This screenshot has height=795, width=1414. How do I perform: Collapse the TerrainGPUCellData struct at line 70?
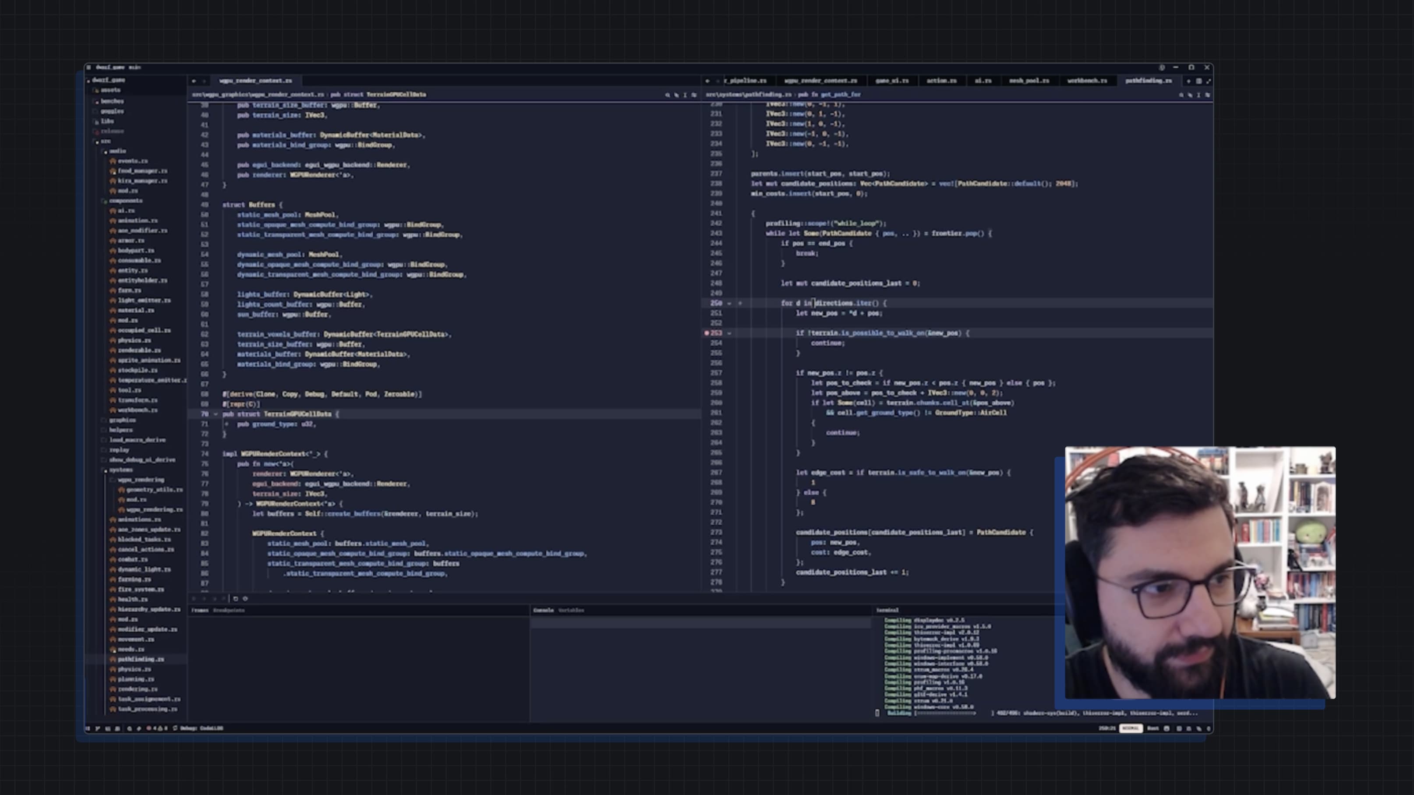[215, 414]
